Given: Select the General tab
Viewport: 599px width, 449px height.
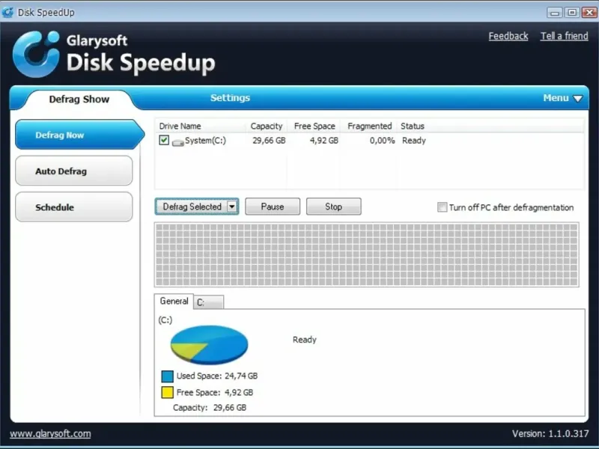Looking at the screenshot, I should pos(174,302).
